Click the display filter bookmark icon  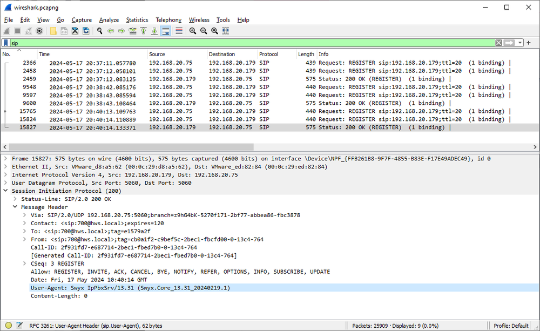(5, 43)
